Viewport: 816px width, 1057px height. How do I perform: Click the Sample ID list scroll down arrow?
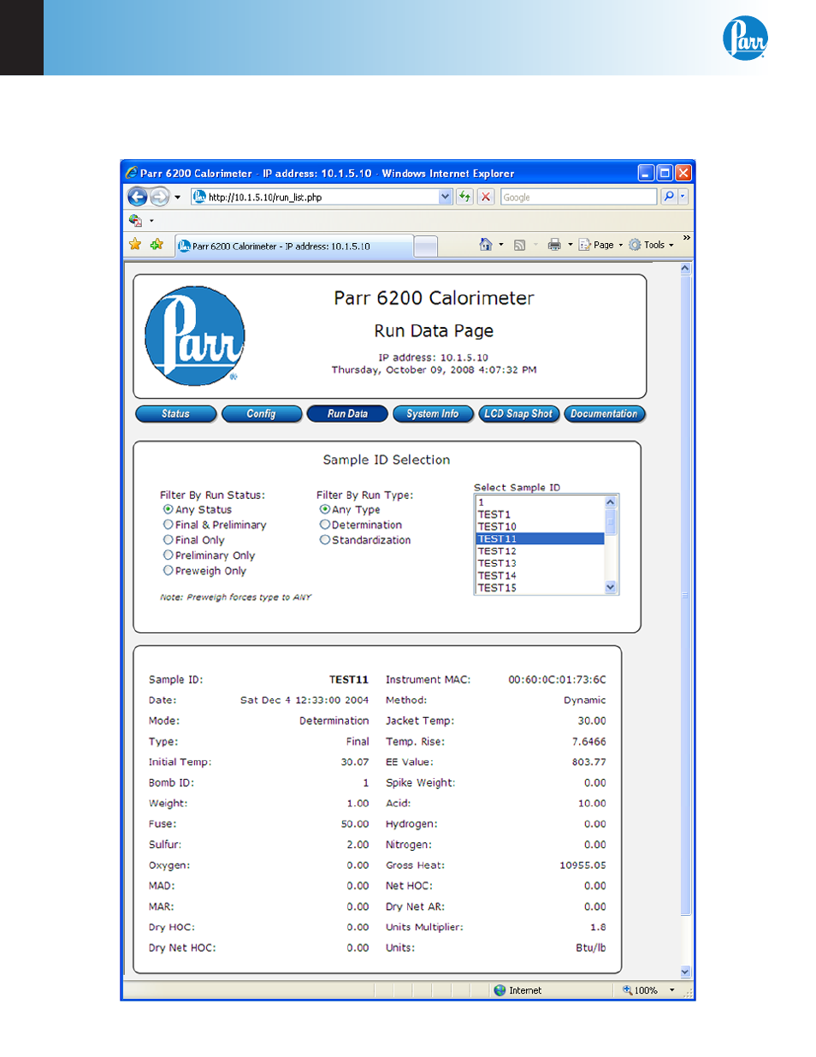611,587
